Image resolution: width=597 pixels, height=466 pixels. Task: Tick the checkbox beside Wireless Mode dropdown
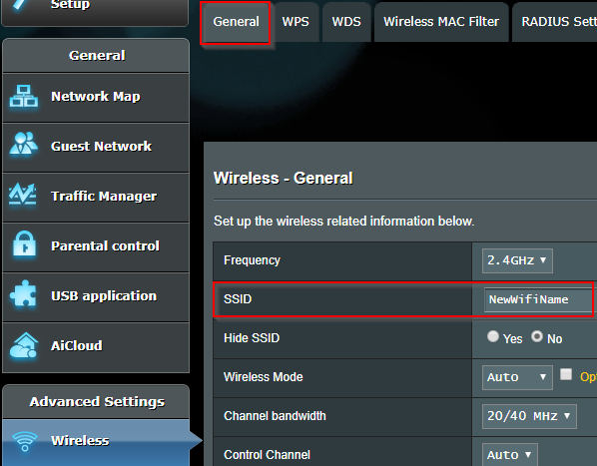pos(566,374)
